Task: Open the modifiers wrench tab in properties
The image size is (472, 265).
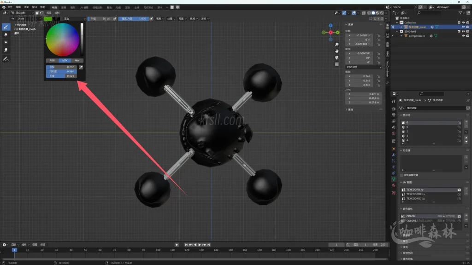Action: click(x=394, y=155)
